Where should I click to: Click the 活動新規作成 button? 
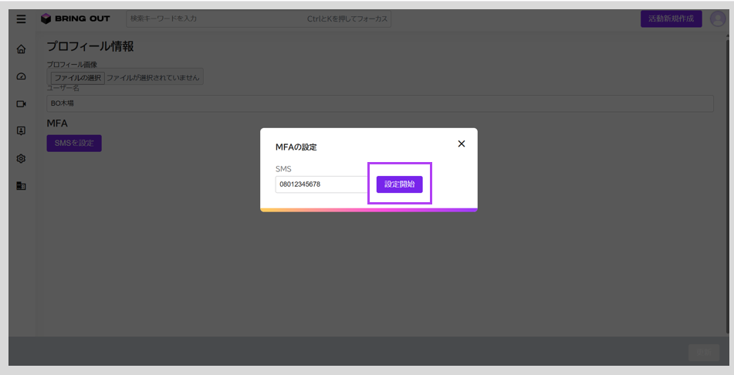671,19
